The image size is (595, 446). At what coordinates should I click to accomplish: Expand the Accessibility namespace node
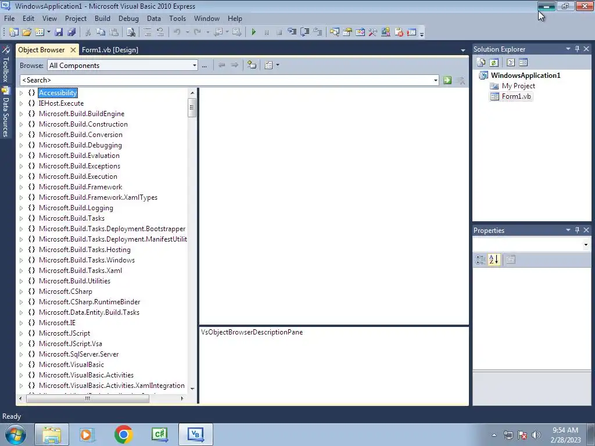[21, 93]
